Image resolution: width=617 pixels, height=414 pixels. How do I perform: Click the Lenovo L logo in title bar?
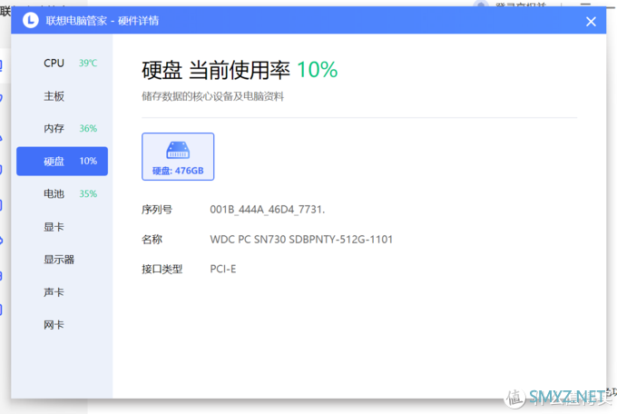[31, 20]
